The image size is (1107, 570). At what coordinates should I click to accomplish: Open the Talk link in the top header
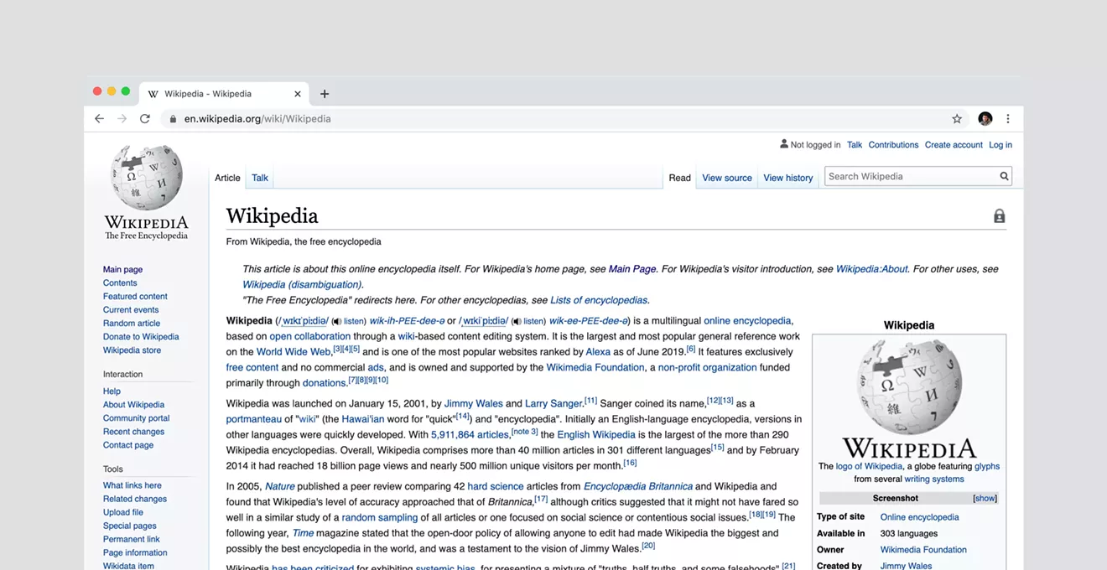[x=855, y=145]
